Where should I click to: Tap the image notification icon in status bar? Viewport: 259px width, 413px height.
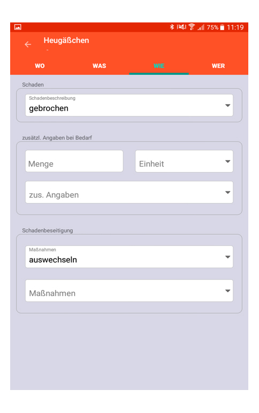(x=18, y=27)
